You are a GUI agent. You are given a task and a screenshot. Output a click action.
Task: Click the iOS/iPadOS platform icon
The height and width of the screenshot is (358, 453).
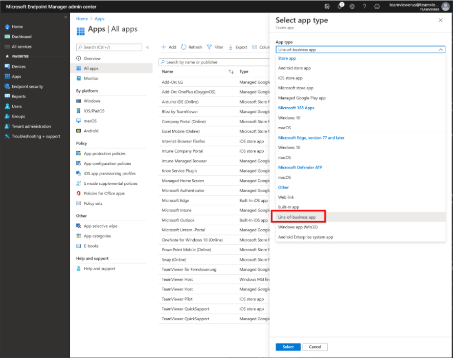79,111
